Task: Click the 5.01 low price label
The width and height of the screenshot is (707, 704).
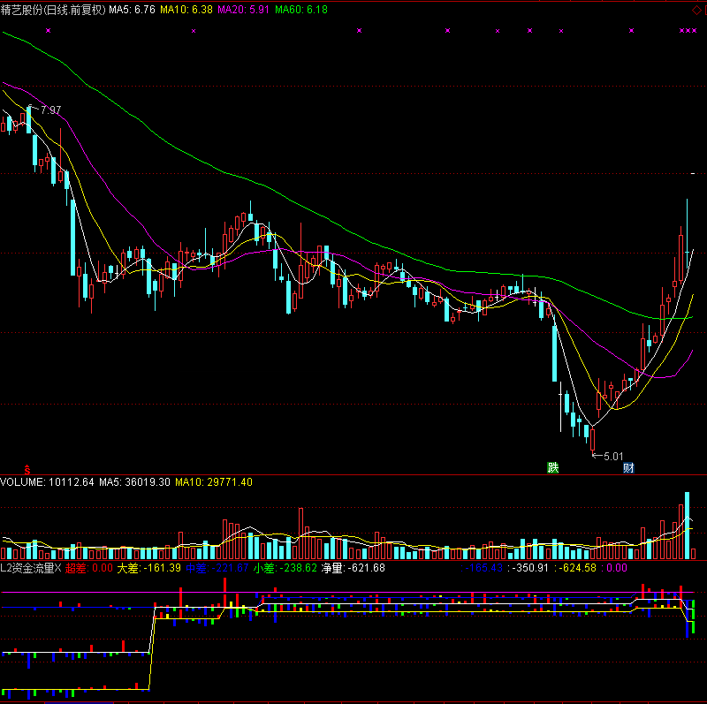Action: click(x=613, y=457)
